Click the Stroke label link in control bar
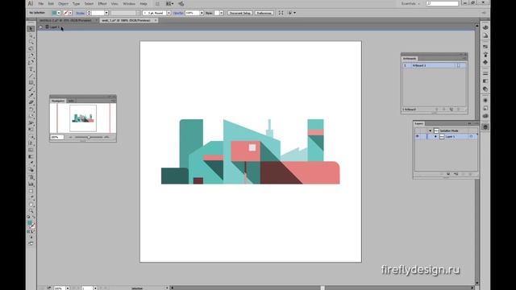The height and width of the screenshot is (290, 516). pos(80,13)
